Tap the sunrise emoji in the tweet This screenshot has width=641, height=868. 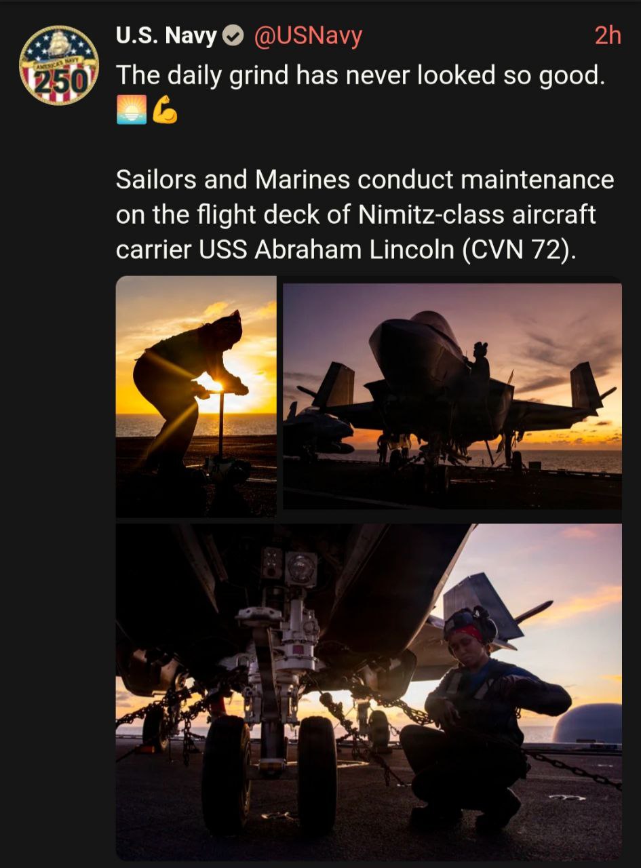[x=131, y=110]
